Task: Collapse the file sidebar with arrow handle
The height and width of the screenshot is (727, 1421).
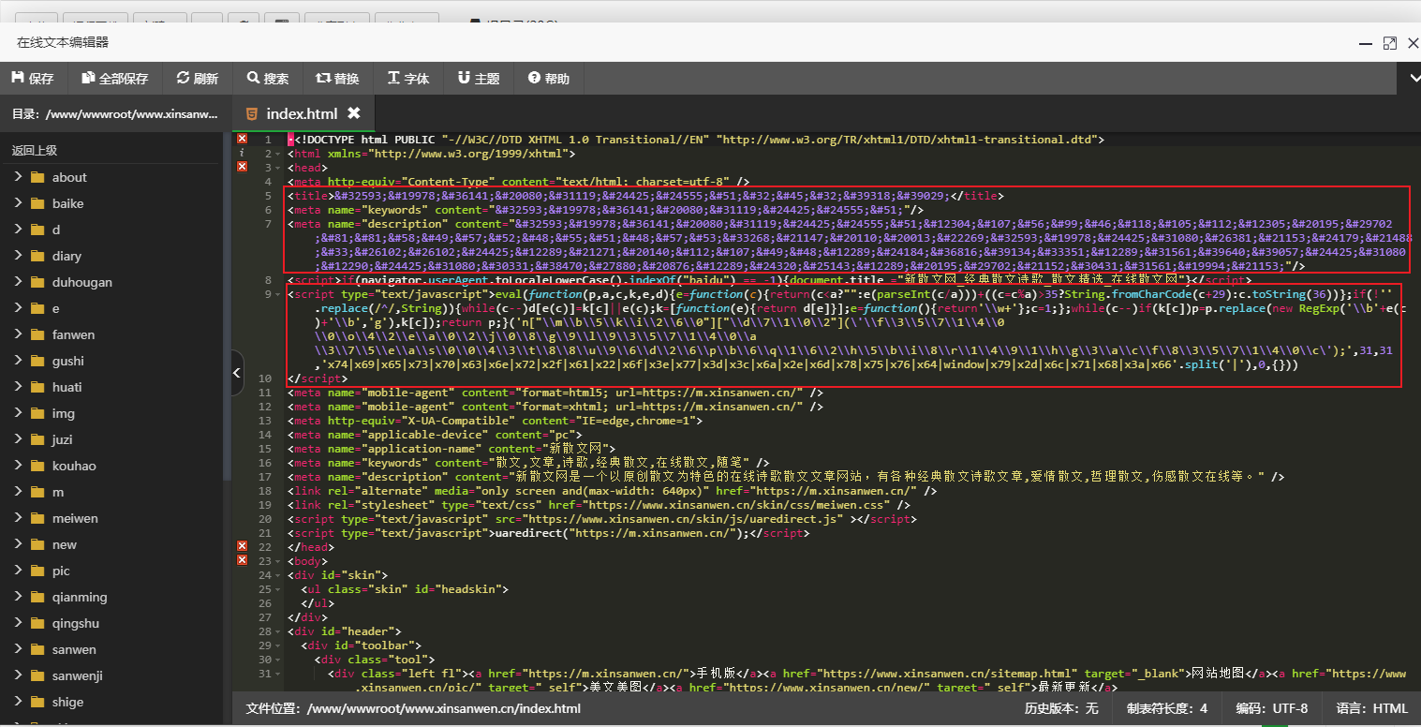Action: point(236,374)
